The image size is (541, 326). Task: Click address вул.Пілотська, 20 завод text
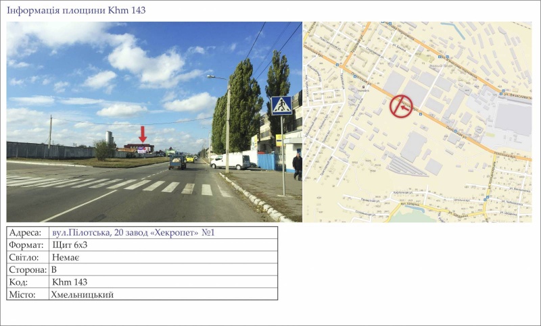click(x=100, y=233)
